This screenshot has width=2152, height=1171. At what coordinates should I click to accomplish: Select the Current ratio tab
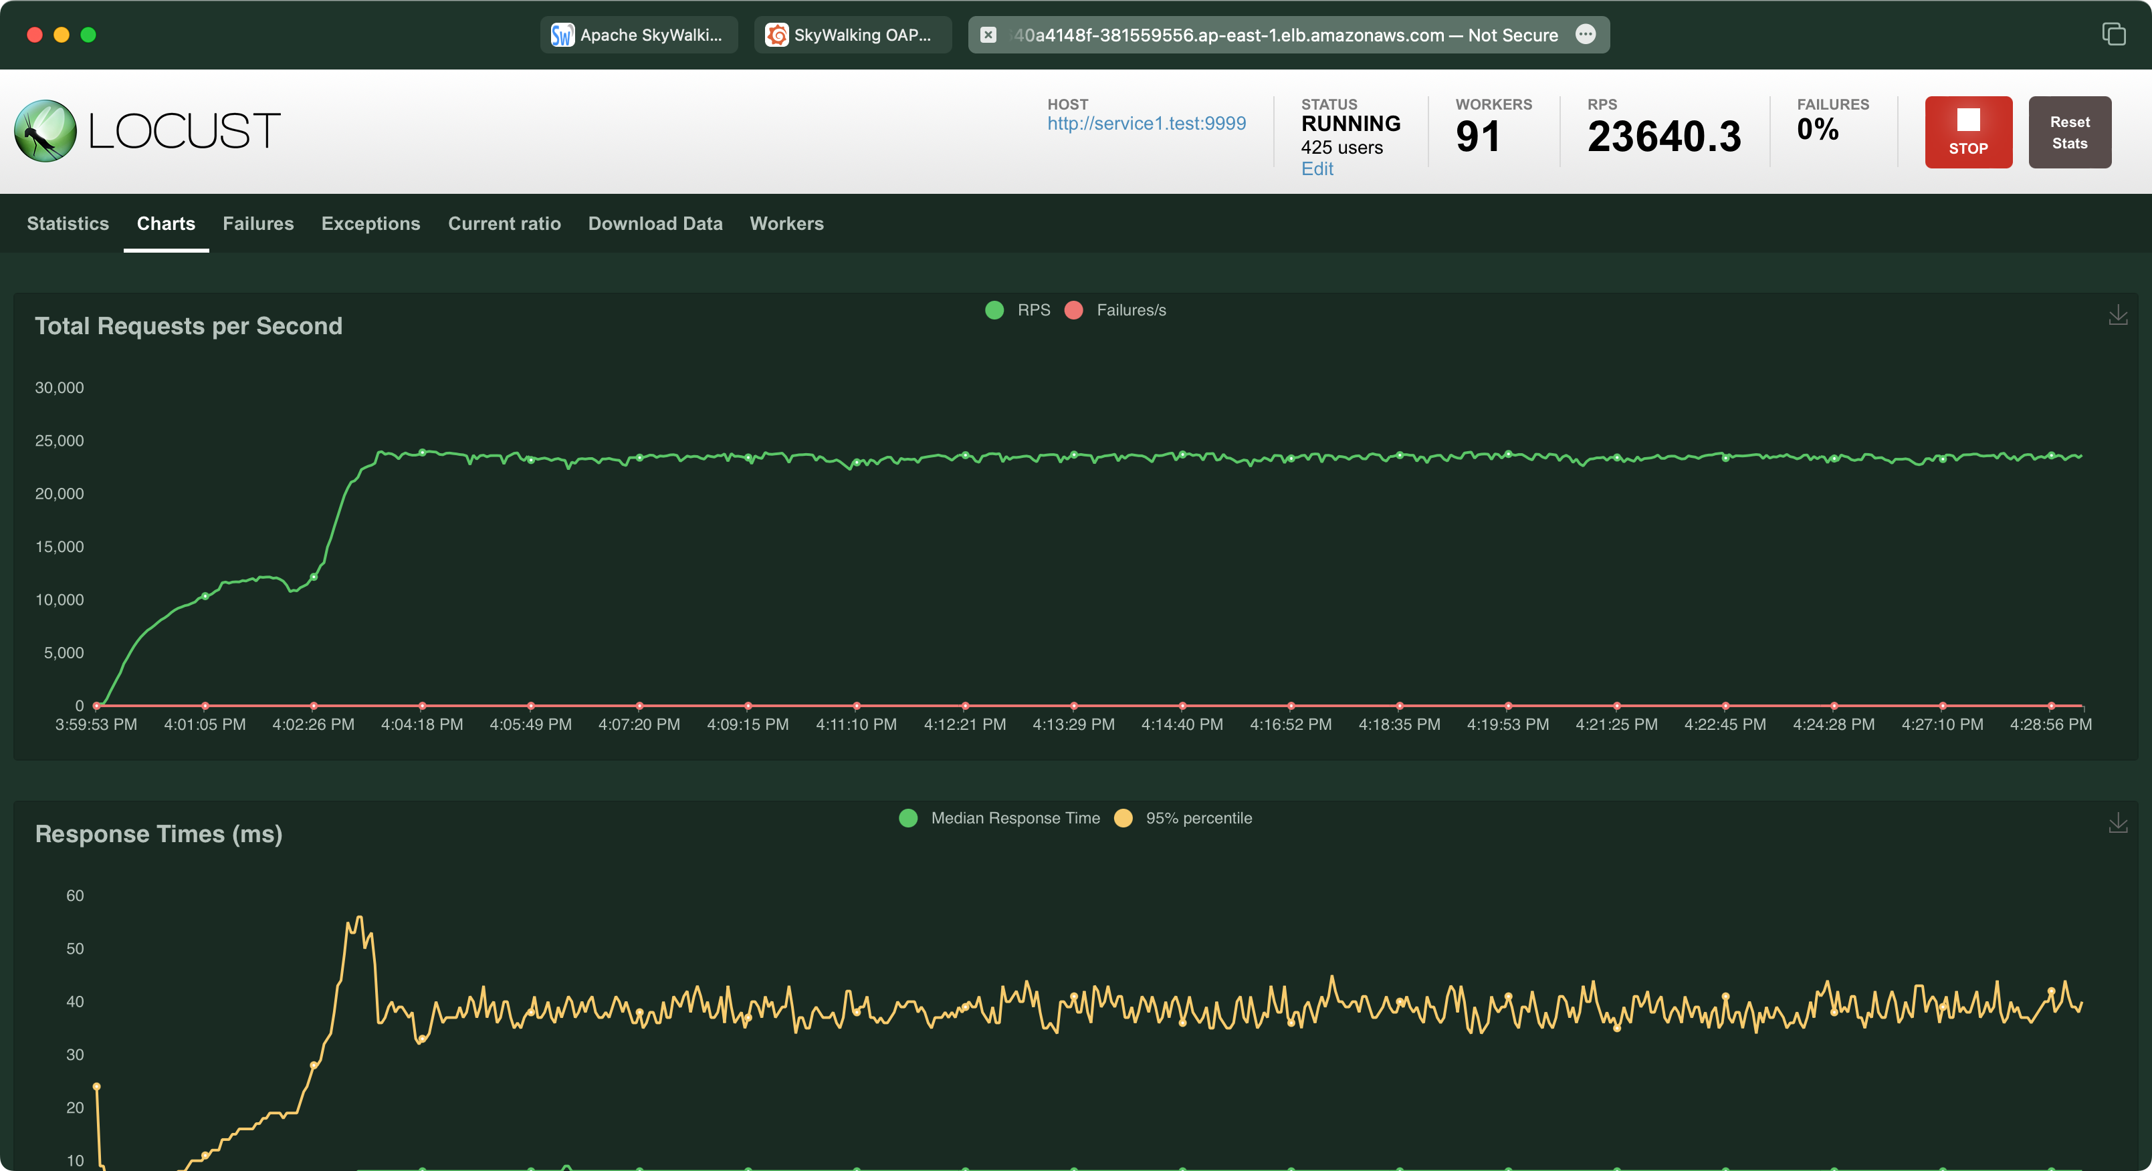pyautogui.click(x=504, y=222)
